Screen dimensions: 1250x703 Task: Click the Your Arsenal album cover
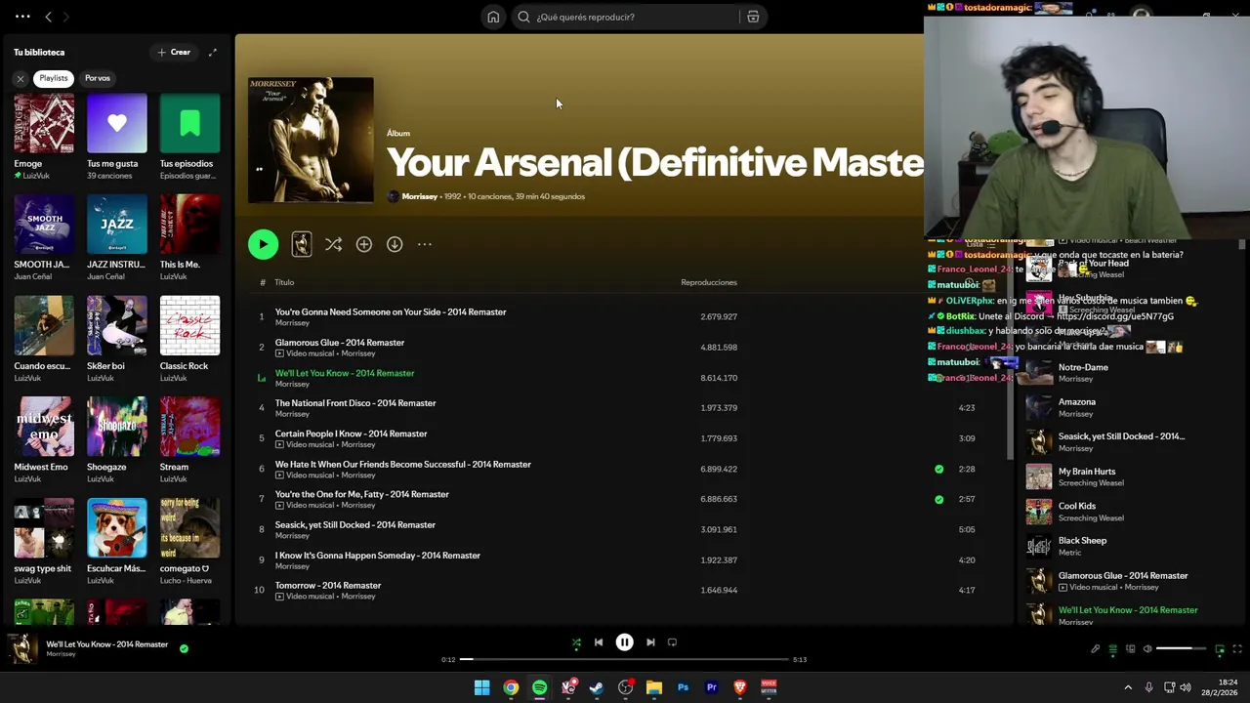311,140
